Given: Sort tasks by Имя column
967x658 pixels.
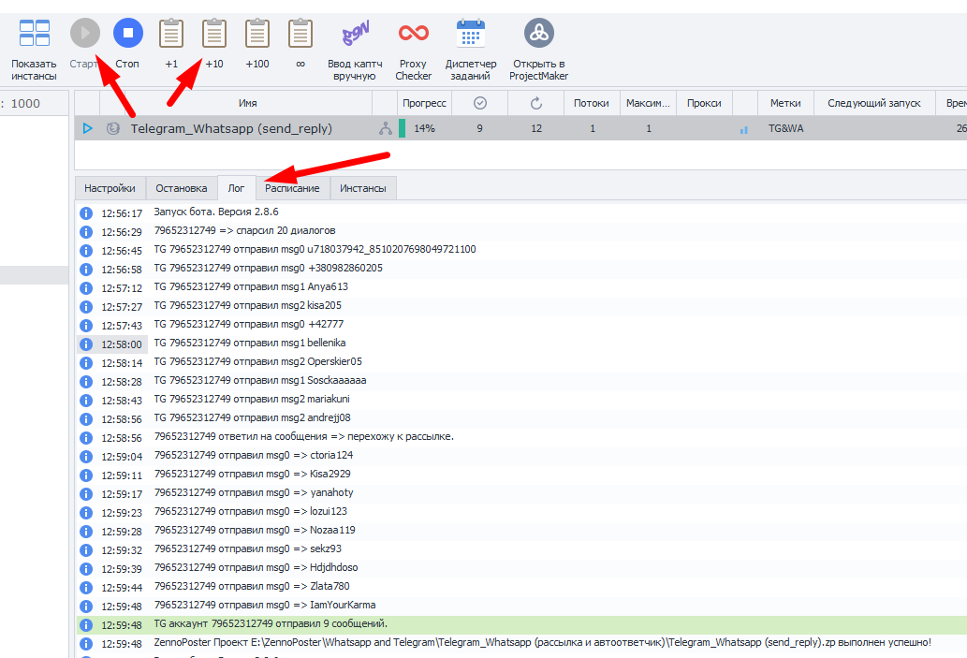Looking at the screenshot, I should (248, 103).
